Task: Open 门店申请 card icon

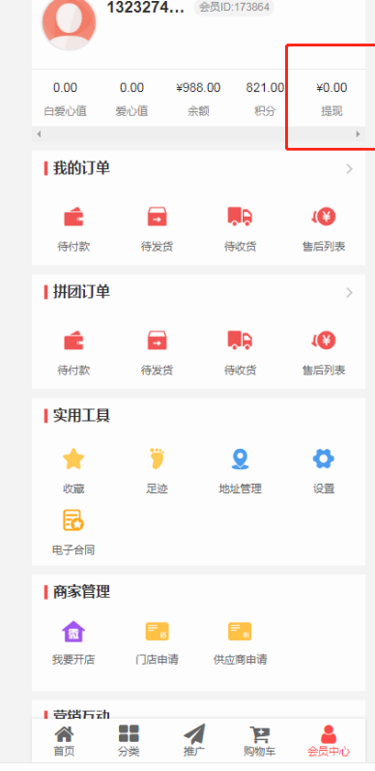Action: click(x=158, y=632)
